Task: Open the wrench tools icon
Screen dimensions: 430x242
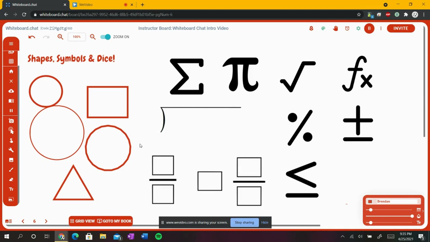Action: pyautogui.click(x=11, y=150)
